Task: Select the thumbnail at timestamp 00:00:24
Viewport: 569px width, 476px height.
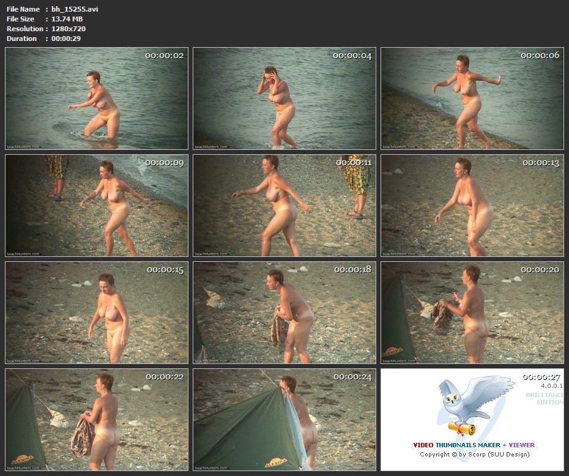Action: point(284,419)
